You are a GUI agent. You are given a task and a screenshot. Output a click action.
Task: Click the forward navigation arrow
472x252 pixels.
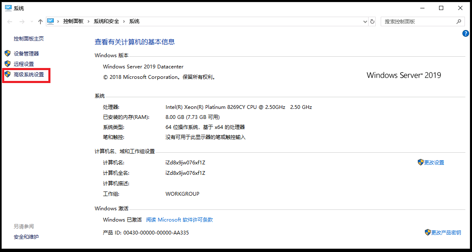(22, 22)
